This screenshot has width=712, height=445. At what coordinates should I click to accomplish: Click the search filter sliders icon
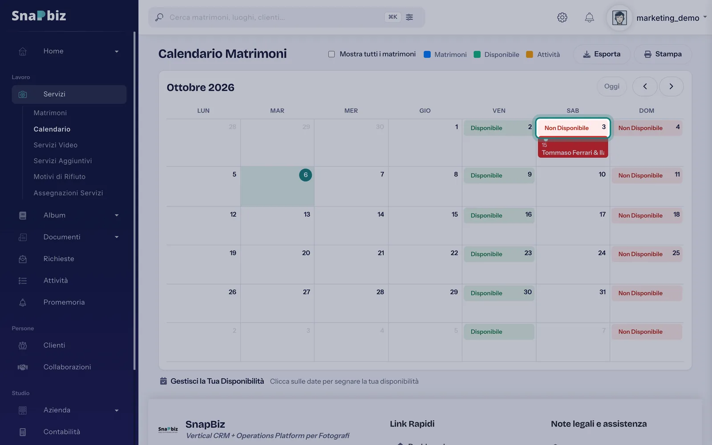[x=409, y=17]
